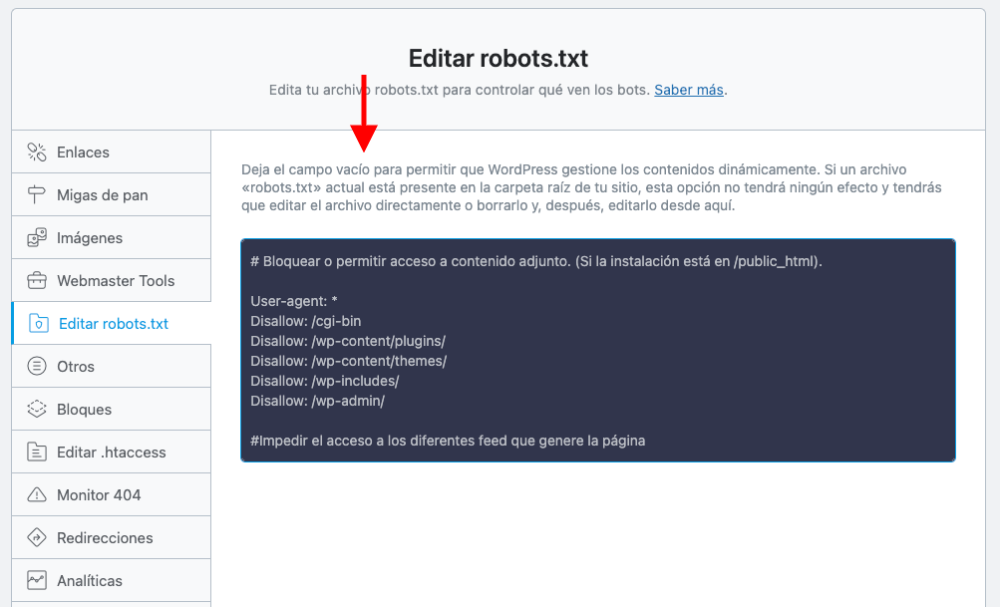Viewport: 1000px width, 607px height.
Task: Open the Enlaces tab
Action: pyautogui.click(x=111, y=152)
